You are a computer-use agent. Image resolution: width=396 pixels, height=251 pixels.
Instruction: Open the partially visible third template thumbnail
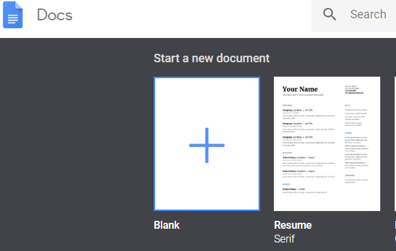[395, 144]
